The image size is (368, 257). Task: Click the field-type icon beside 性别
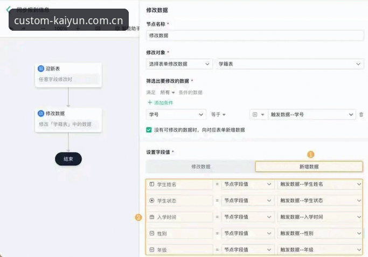point(152,233)
